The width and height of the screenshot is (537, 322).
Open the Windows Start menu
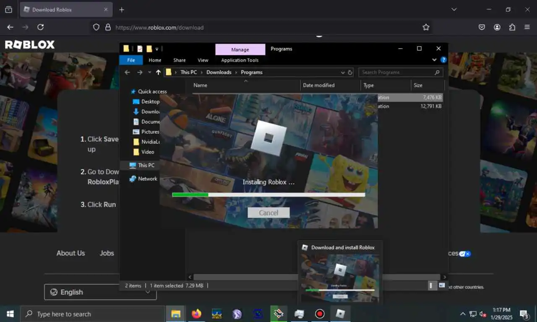point(10,314)
